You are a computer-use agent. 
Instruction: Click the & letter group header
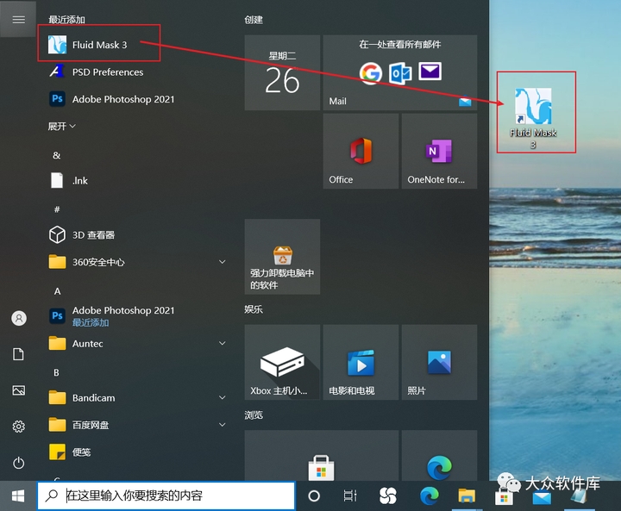(57, 155)
